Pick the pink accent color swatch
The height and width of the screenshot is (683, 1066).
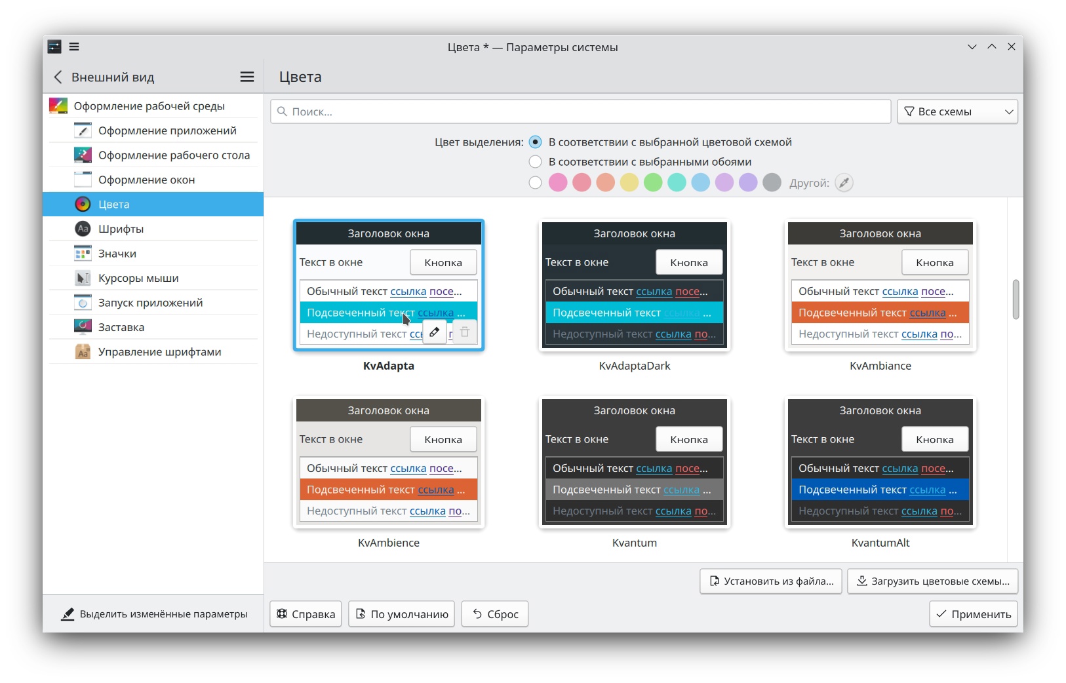[558, 183]
